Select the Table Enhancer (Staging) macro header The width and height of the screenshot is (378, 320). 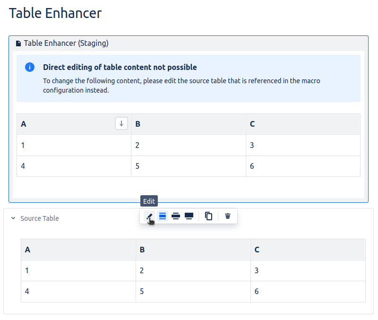coord(66,43)
